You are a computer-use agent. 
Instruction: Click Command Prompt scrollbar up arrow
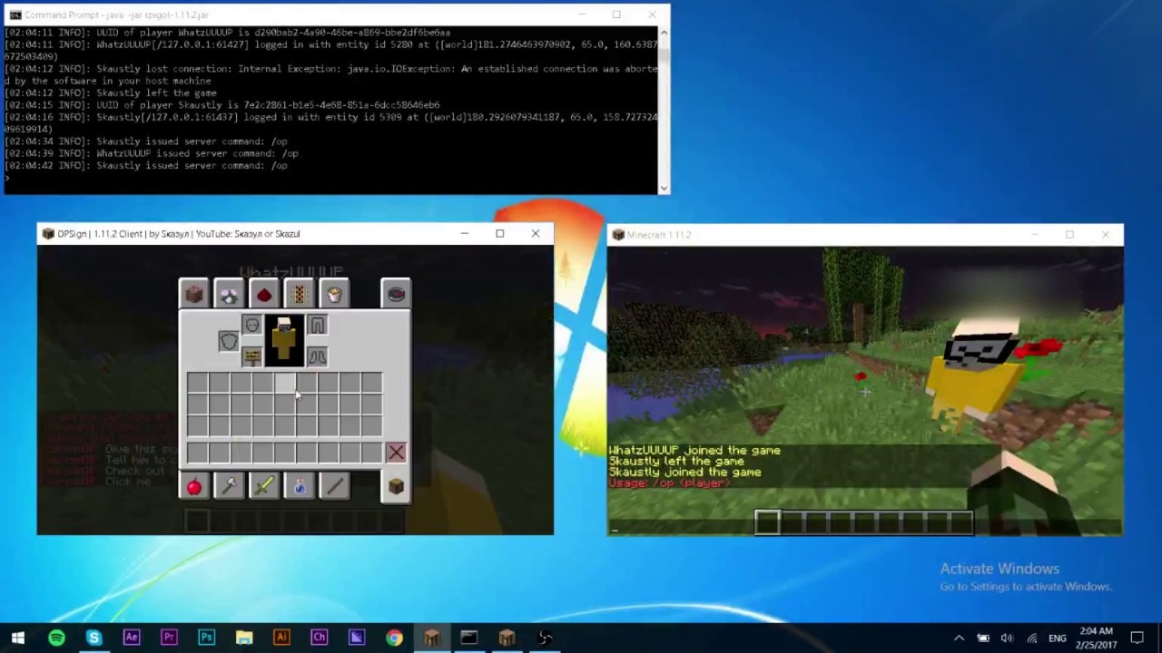click(664, 33)
